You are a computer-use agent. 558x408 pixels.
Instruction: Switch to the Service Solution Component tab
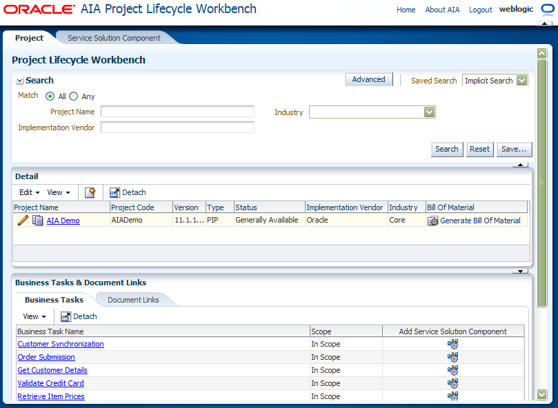coord(114,38)
